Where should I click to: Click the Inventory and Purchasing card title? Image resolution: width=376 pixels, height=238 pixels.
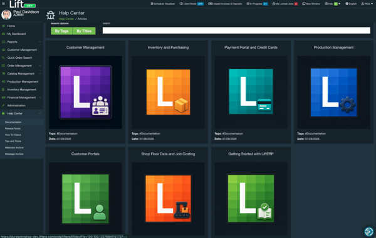point(168,48)
